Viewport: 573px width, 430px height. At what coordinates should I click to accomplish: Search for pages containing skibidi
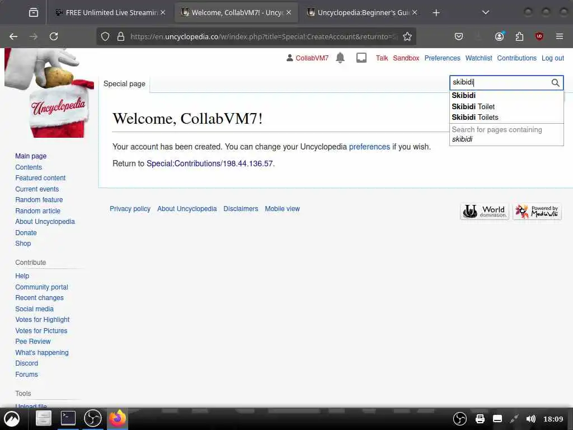(506, 134)
